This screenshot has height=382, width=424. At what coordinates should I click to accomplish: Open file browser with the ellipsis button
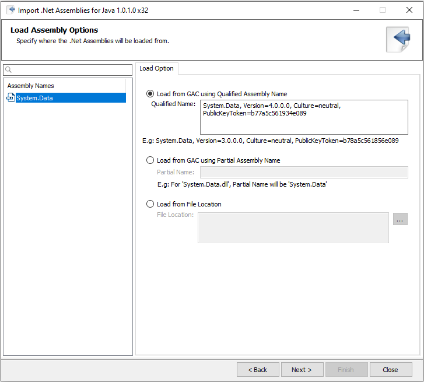(x=400, y=219)
